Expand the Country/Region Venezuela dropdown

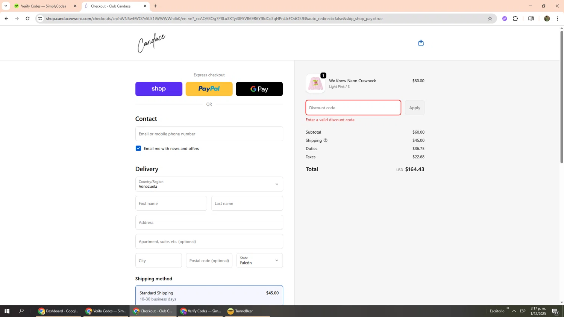click(x=209, y=184)
